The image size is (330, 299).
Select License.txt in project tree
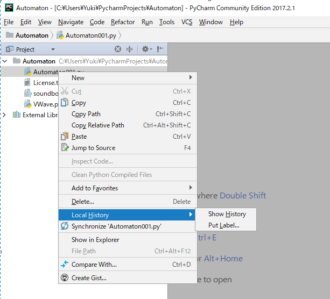point(45,83)
